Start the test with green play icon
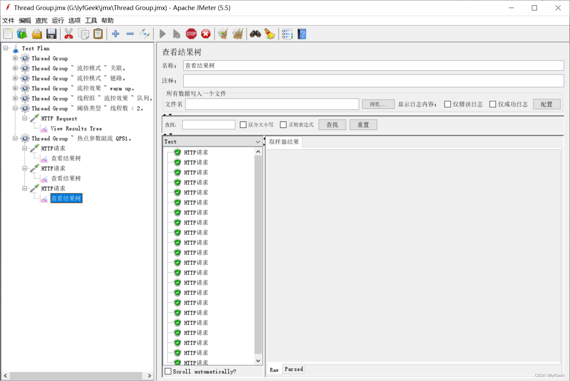 point(163,34)
